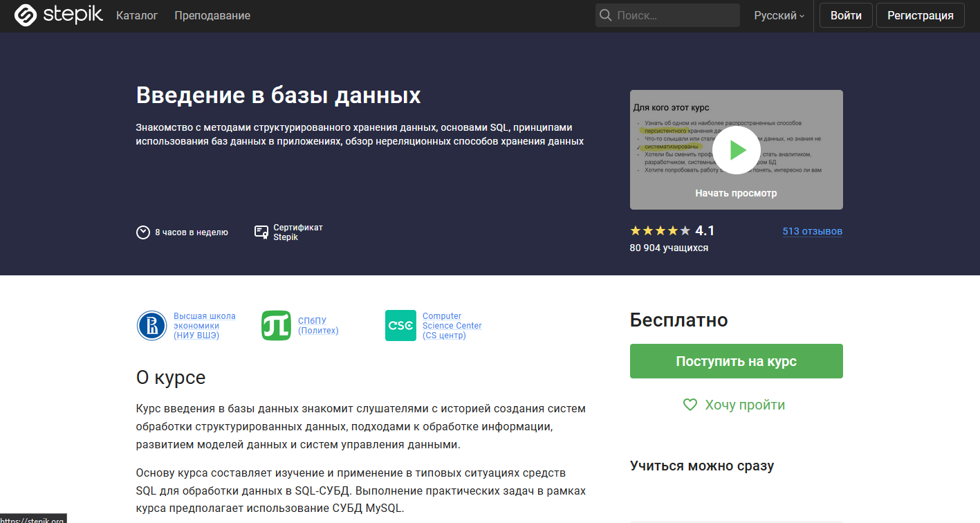The image size is (980, 523).
Task: Open the Каталог menu
Action: (136, 15)
